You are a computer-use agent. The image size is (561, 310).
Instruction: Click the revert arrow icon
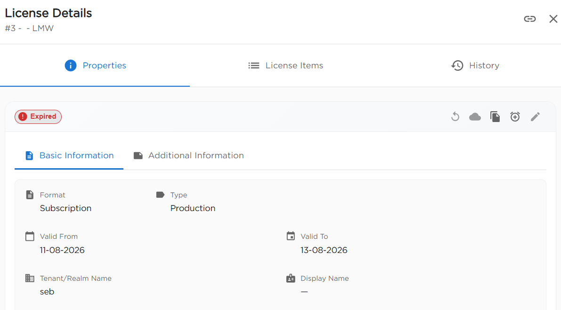455,117
